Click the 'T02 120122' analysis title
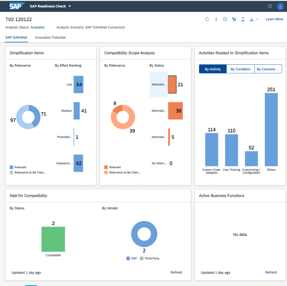Viewport: 287px width, 286px height. point(19,19)
